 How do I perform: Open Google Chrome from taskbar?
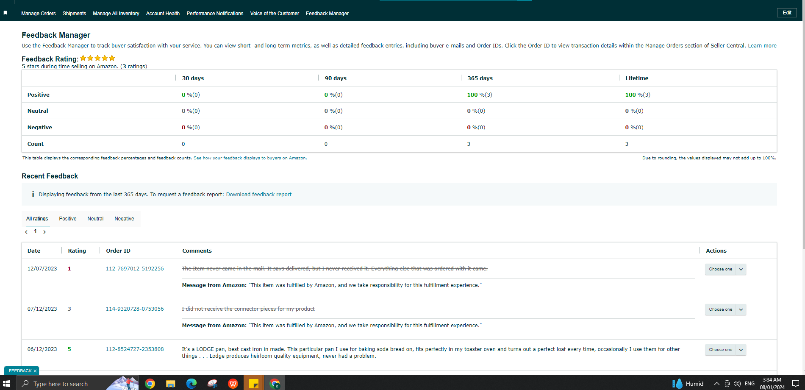pyautogui.click(x=150, y=384)
